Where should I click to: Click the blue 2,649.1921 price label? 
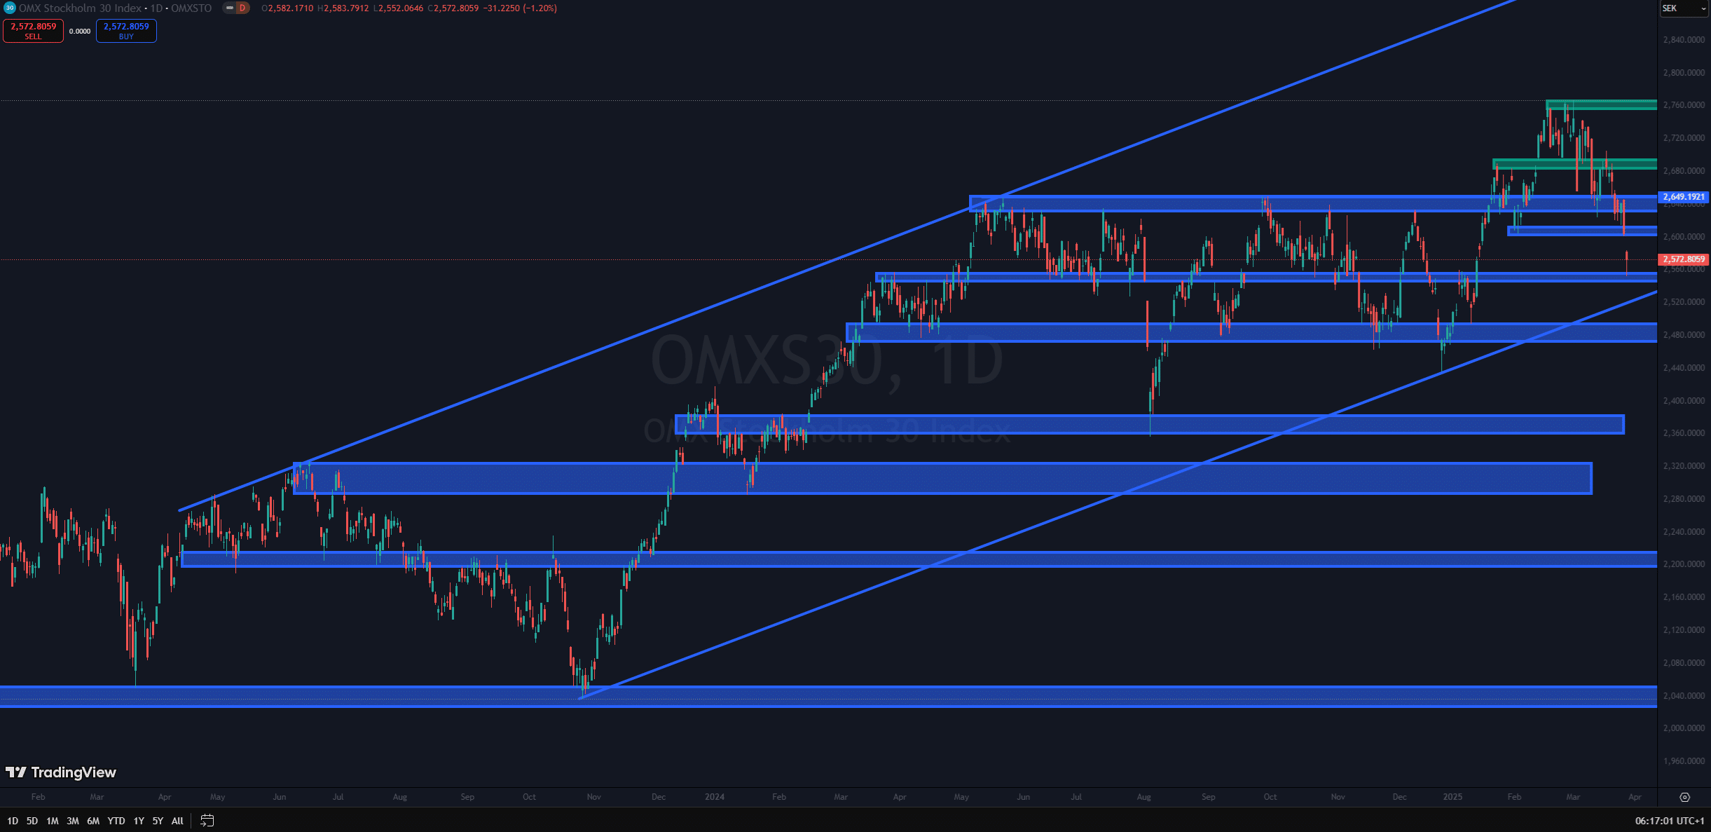[x=1684, y=197]
